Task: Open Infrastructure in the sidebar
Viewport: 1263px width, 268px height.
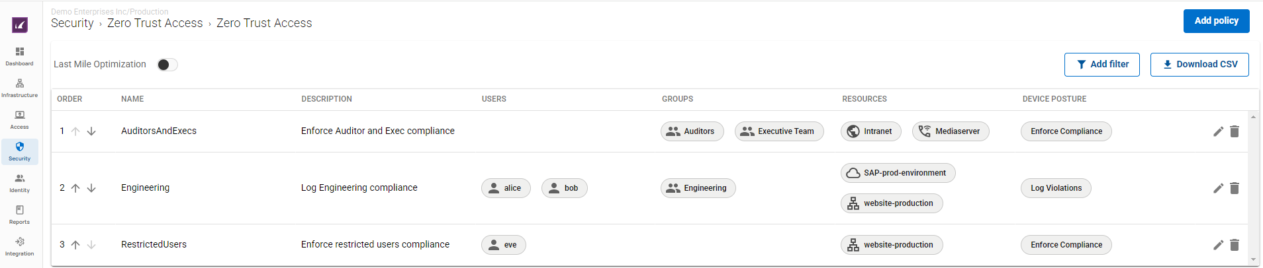Action: click(x=20, y=88)
